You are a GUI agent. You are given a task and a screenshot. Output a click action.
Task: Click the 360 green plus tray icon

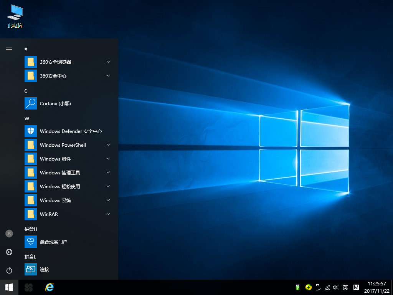[309, 287]
